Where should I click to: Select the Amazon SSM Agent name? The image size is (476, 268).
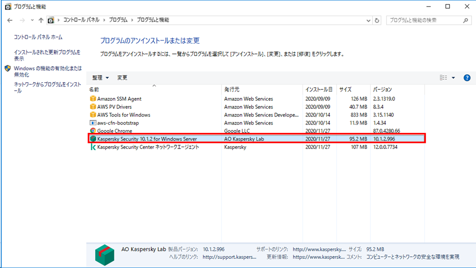119,99
